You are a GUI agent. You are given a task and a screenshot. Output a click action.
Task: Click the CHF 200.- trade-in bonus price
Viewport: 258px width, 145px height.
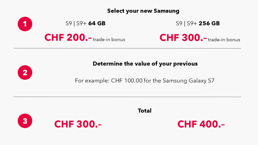pos(68,38)
